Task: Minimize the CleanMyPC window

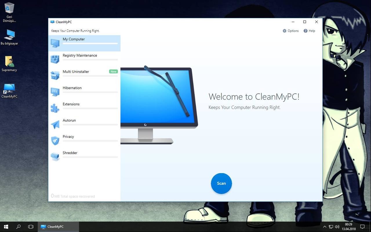Action: 293,22
